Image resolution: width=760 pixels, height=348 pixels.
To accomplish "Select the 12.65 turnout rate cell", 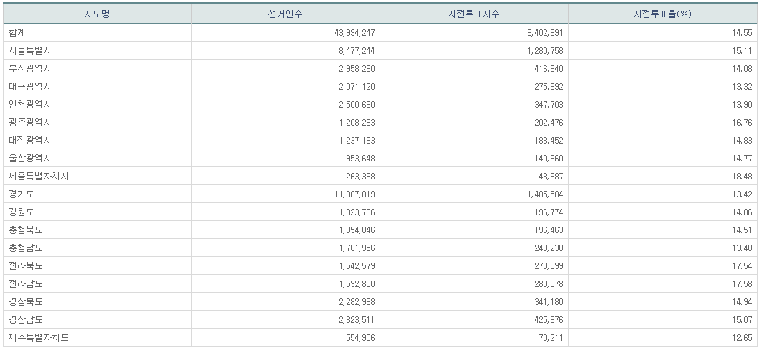I will click(741, 337).
